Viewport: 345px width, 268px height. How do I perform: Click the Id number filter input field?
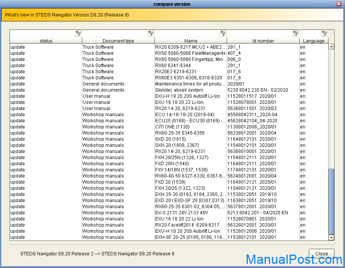click(260, 33)
